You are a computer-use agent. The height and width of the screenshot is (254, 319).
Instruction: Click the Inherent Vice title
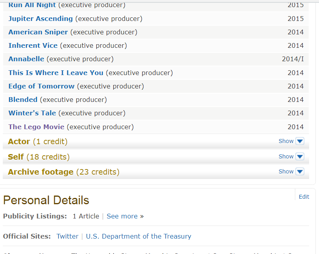[33, 45]
